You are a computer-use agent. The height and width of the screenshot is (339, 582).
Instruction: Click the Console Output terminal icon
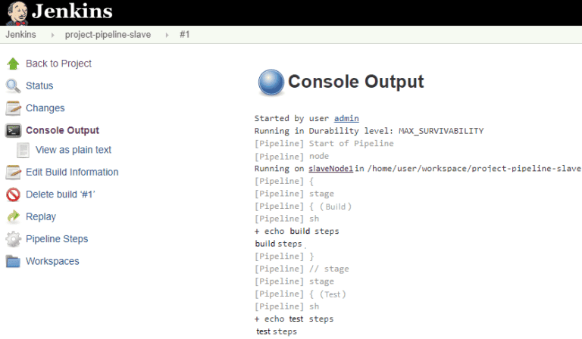[x=14, y=130]
